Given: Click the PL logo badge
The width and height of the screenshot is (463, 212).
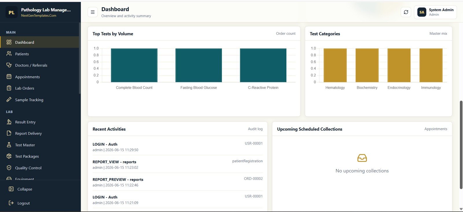Looking at the screenshot, I should pyautogui.click(x=12, y=12).
